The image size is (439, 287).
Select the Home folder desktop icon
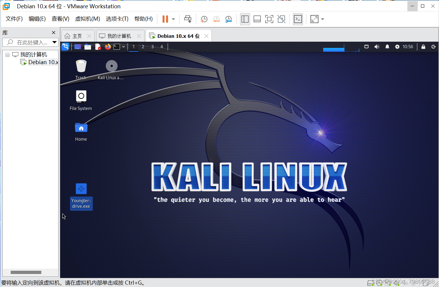coord(81,132)
